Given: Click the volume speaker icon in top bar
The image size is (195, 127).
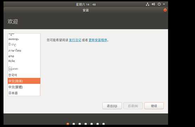Looking at the screenshot, I should pyautogui.click(x=153, y=4).
